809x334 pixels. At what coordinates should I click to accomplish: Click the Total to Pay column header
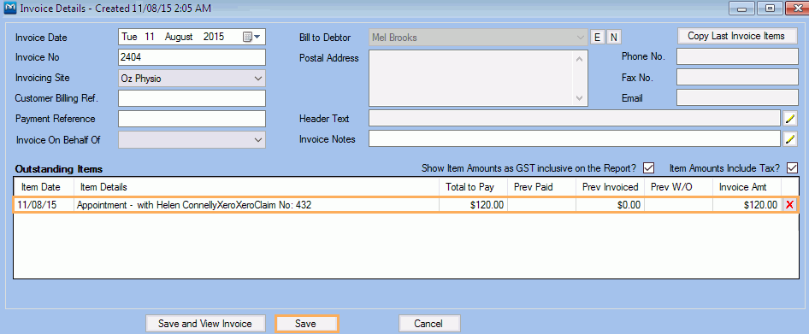[473, 187]
